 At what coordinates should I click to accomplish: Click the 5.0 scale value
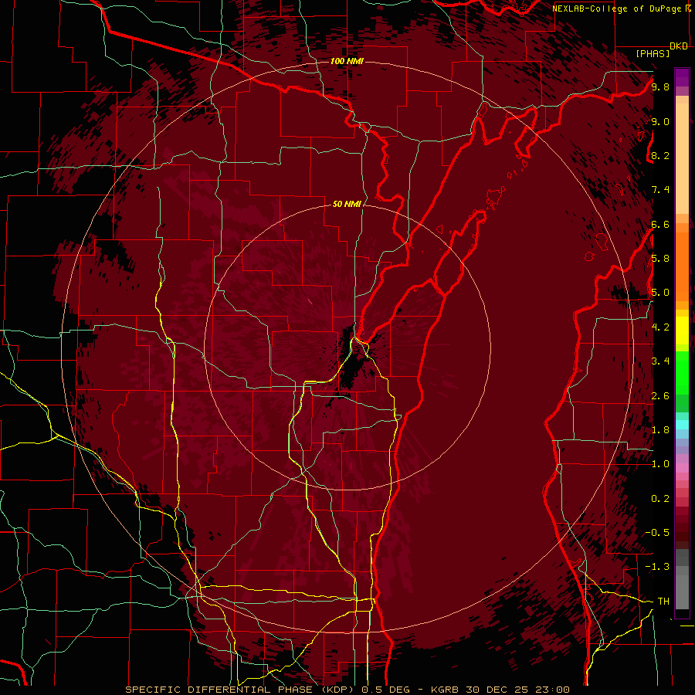click(660, 293)
